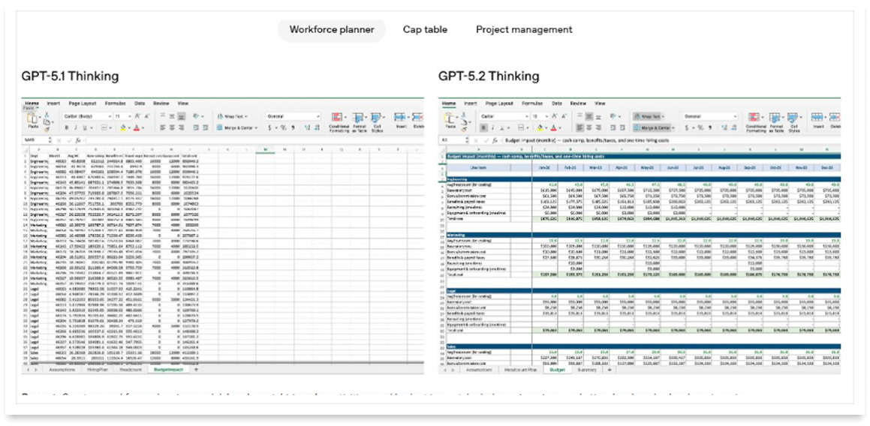
Task: Expand font color arrow in GPT-5.2 spreadsheet
Action: [560, 128]
